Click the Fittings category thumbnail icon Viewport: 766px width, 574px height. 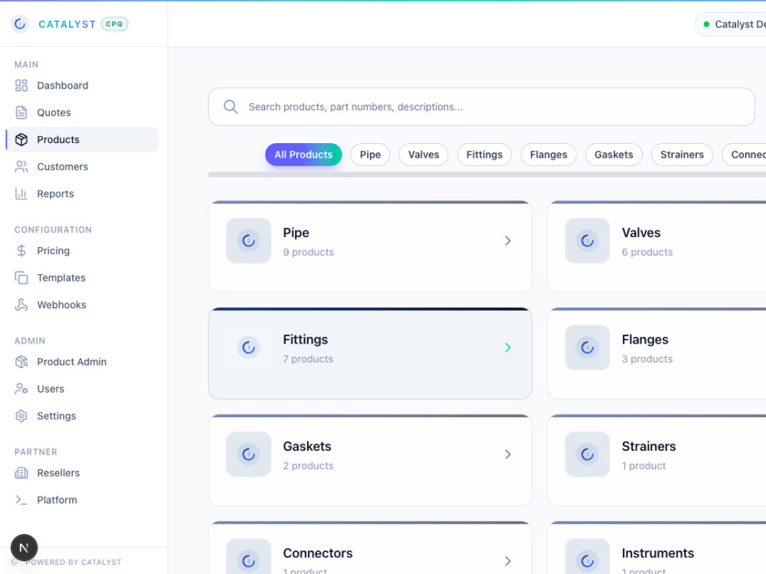(x=249, y=347)
